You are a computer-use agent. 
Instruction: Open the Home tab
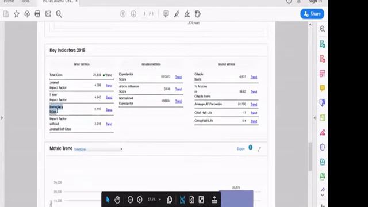tap(9, 1)
